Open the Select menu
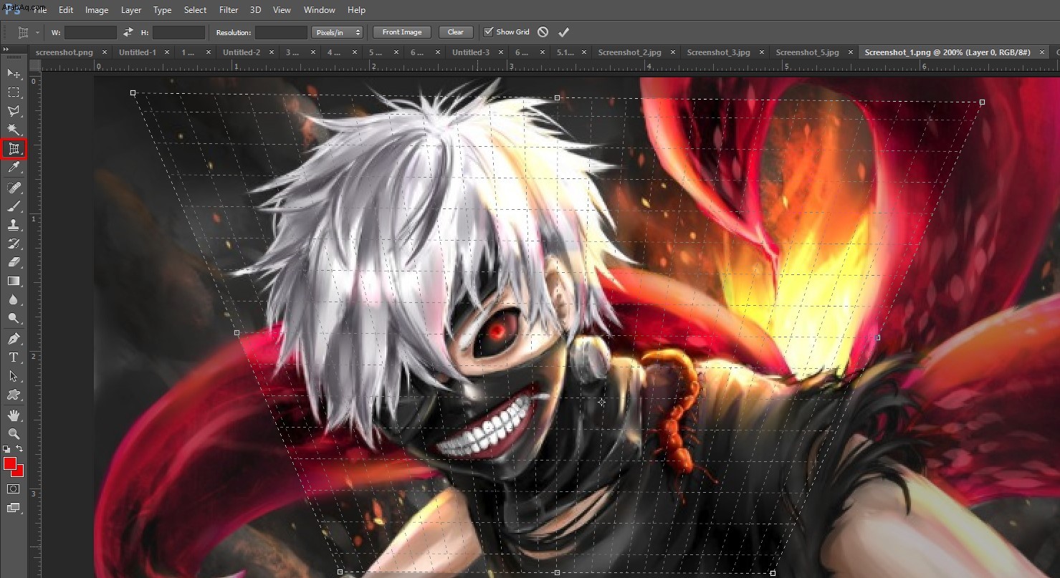 coord(195,10)
